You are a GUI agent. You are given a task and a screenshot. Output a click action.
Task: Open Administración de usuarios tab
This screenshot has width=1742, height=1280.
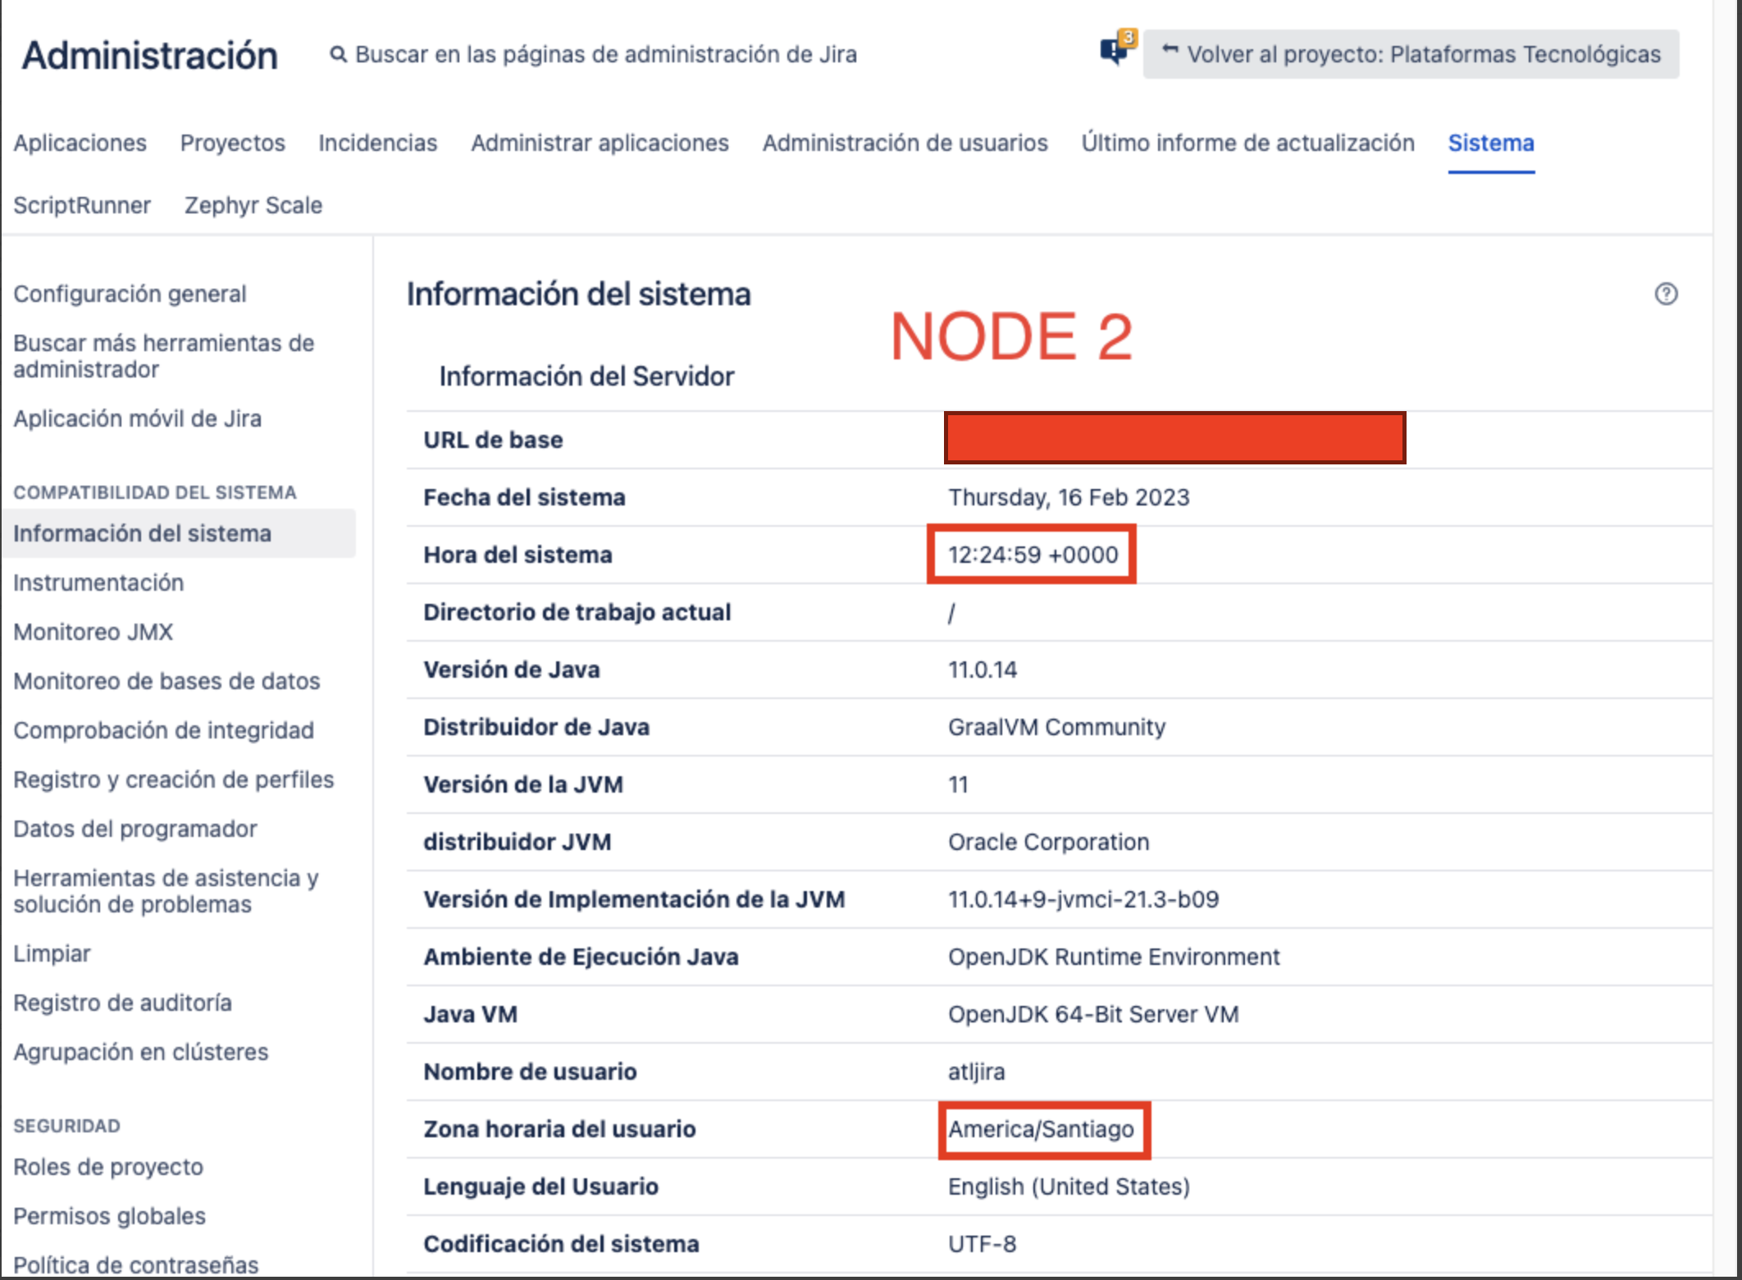[x=905, y=143]
